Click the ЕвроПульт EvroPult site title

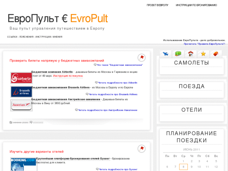pos(58,18)
